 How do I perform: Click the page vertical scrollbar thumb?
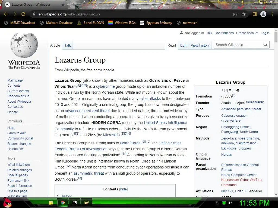276,37
